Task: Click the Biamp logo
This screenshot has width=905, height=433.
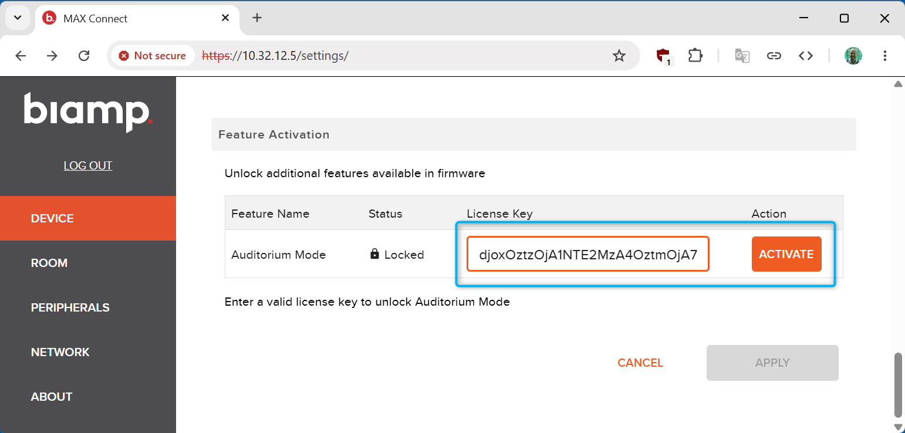Action: (88, 112)
